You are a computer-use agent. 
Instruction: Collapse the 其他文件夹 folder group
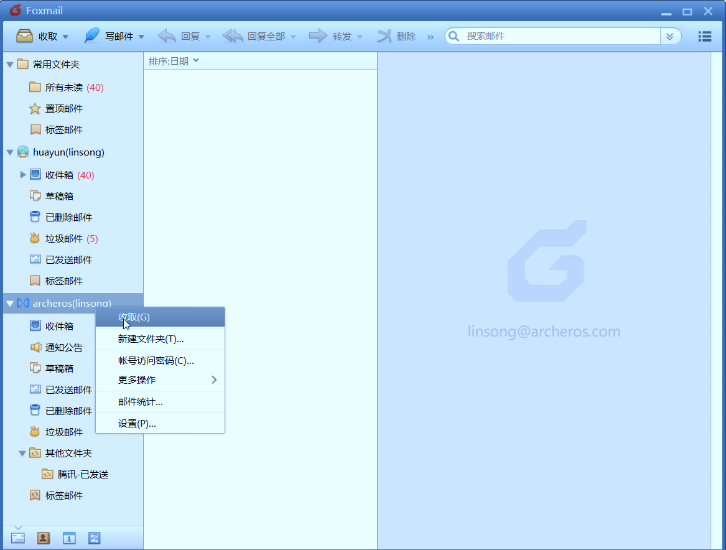(x=22, y=453)
